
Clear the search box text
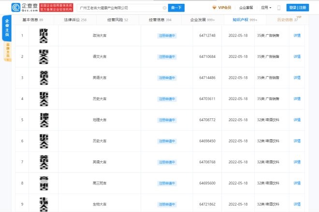(165, 8)
